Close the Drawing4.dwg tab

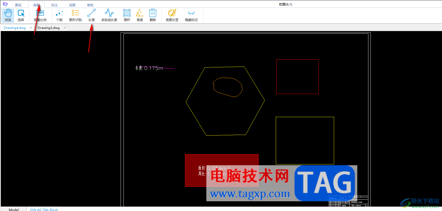click(x=31, y=28)
